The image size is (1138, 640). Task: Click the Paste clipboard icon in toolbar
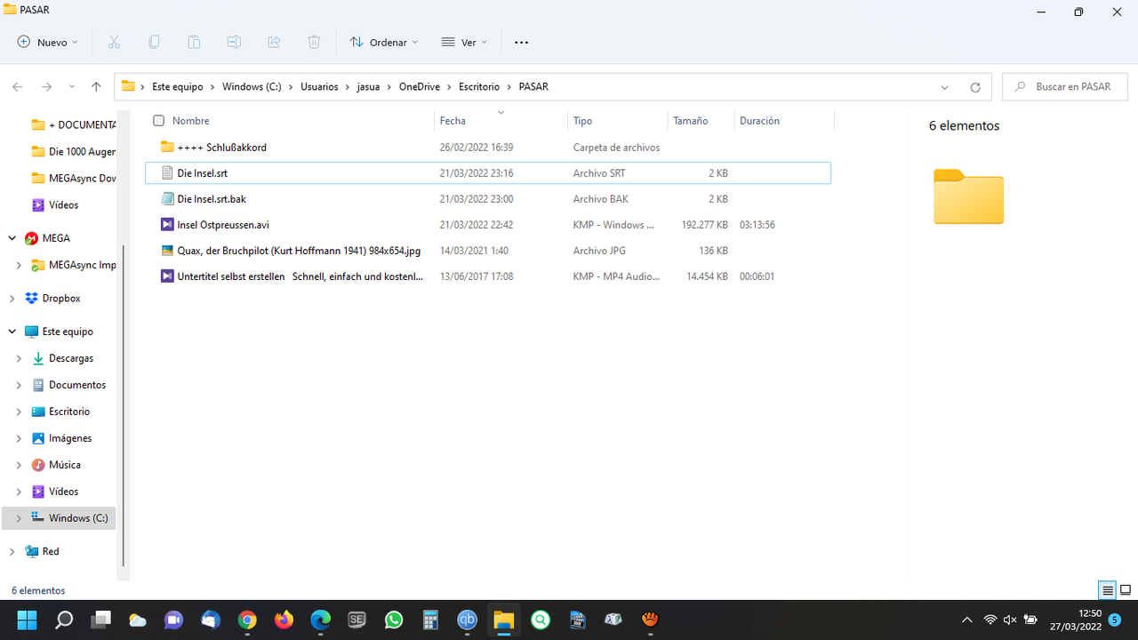pyautogui.click(x=194, y=42)
